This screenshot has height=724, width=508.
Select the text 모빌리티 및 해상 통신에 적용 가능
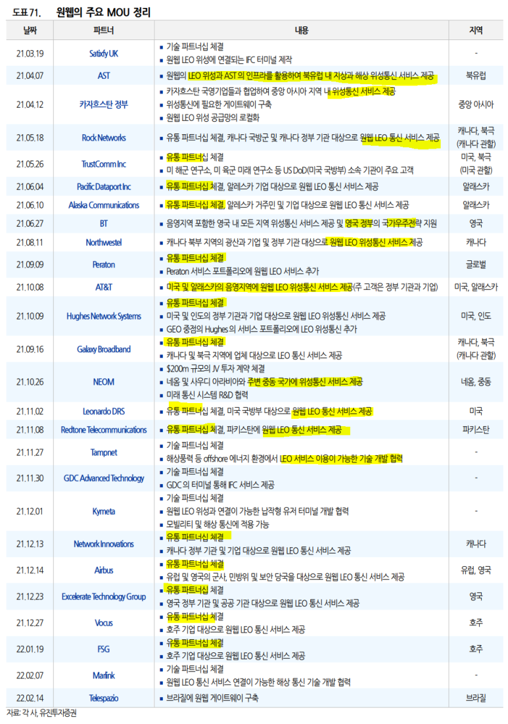[218, 525]
